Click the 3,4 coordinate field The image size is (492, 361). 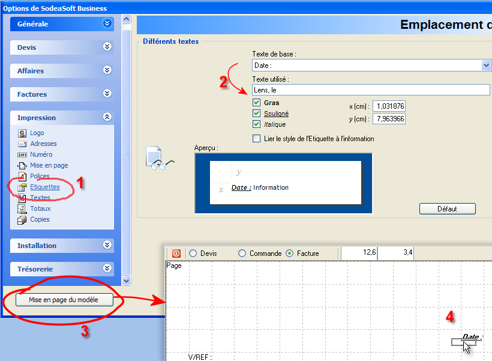395,253
